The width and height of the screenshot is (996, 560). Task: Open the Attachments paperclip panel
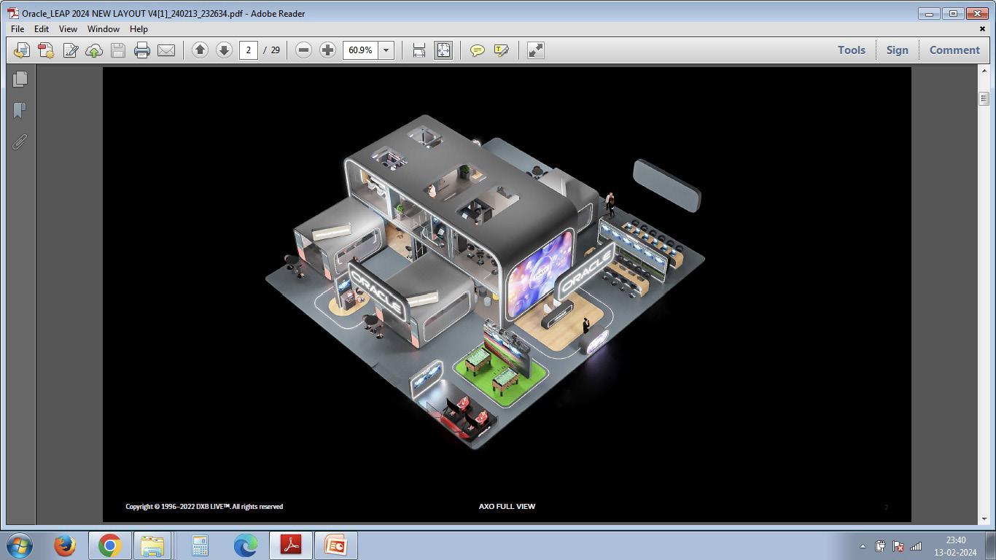click(x=20, y=141)
